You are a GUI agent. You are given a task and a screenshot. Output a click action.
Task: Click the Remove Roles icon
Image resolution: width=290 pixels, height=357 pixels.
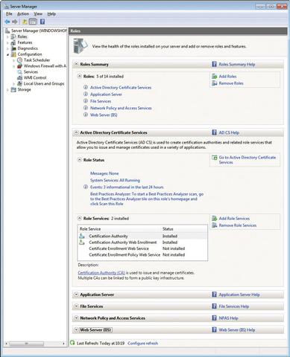(214, 83)
